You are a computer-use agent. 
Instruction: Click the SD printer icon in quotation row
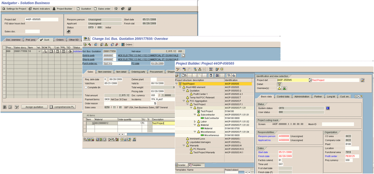(x=70, y=51)
